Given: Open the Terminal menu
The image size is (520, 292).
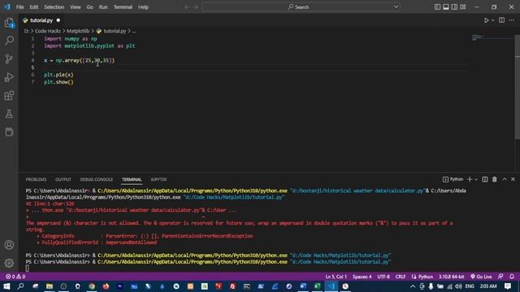Looking at the screenshot, I should point(123,7).
